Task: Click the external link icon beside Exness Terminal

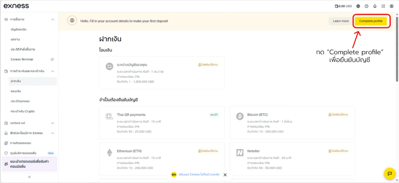Action: coord(52,59)
